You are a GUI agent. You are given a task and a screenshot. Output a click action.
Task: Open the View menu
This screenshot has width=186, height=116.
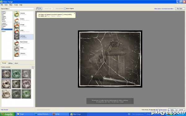tap(6, 5)
